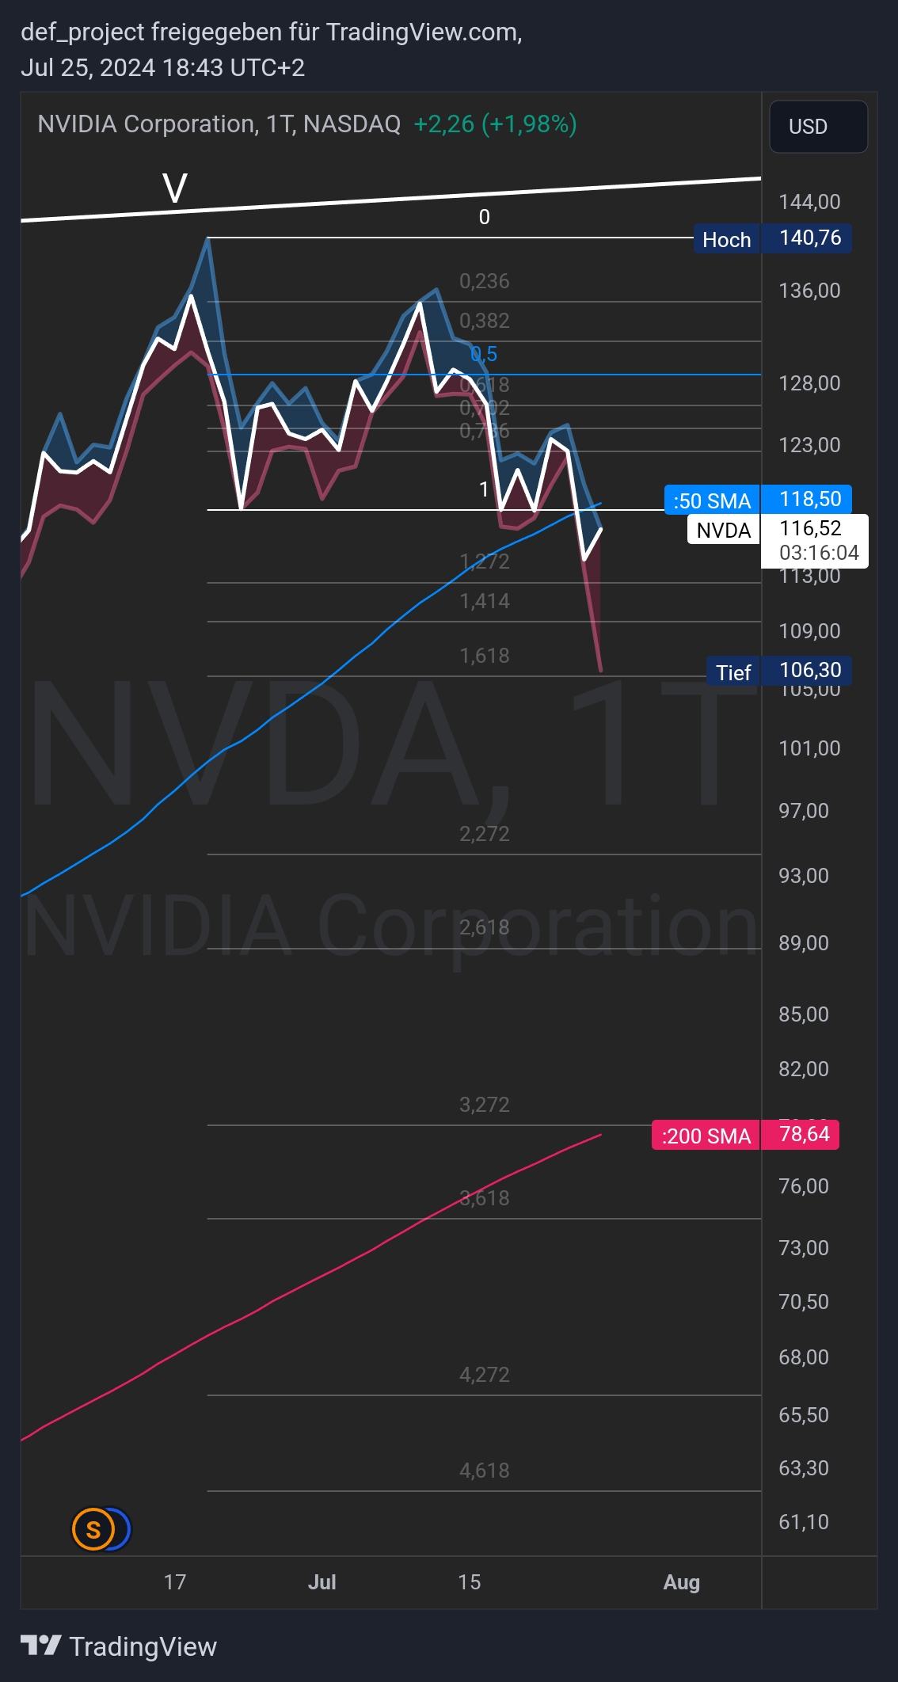Image resolution: width=898 pixels, height=1682 pixels.
Task: Click the TradingView logo icon
Action: (x=41, y=1646)
